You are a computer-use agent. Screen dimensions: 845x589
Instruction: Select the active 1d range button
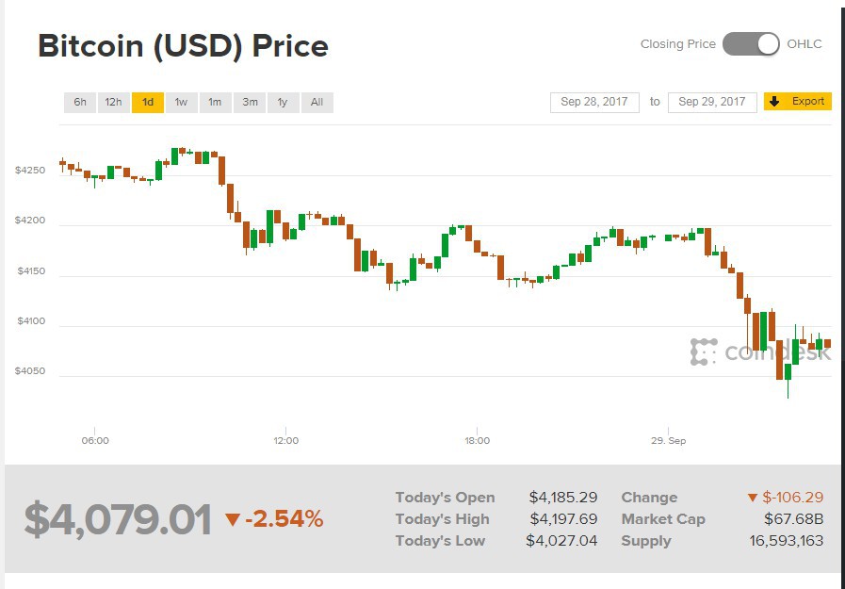(148, 103)
